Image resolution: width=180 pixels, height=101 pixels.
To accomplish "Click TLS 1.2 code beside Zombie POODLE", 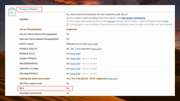I will coord(89,58).
